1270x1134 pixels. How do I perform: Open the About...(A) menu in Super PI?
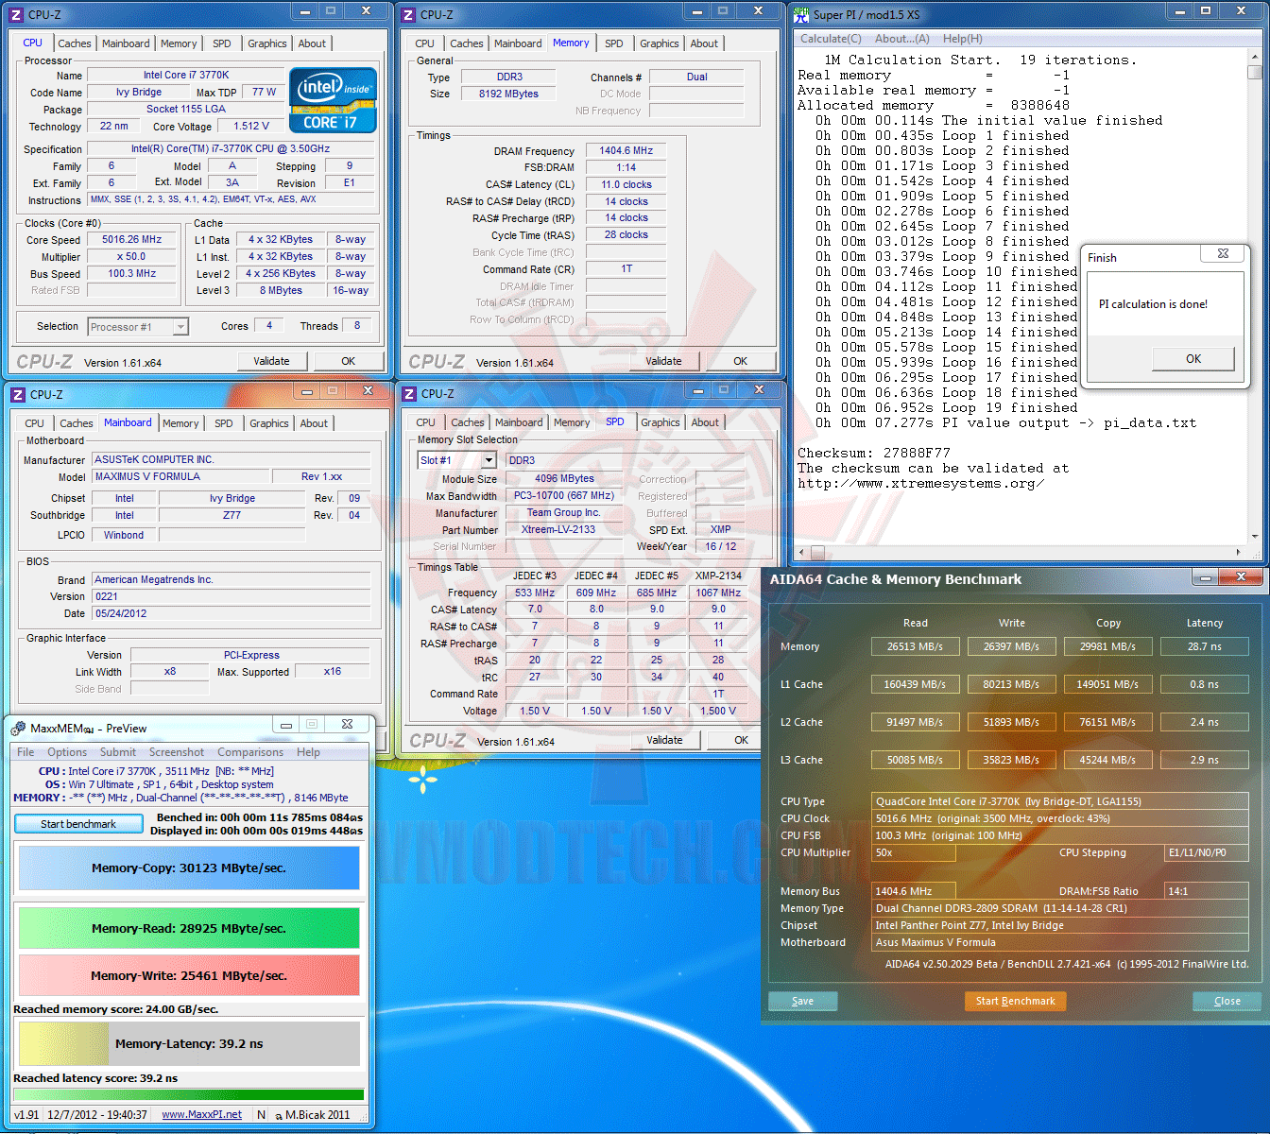coord(902,39)
